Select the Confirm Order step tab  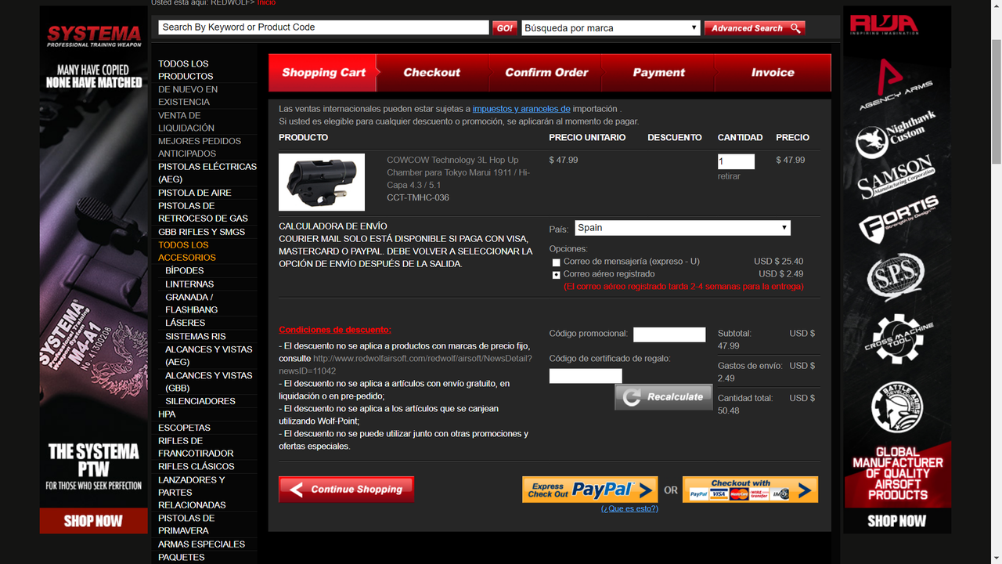pos(546,73)
